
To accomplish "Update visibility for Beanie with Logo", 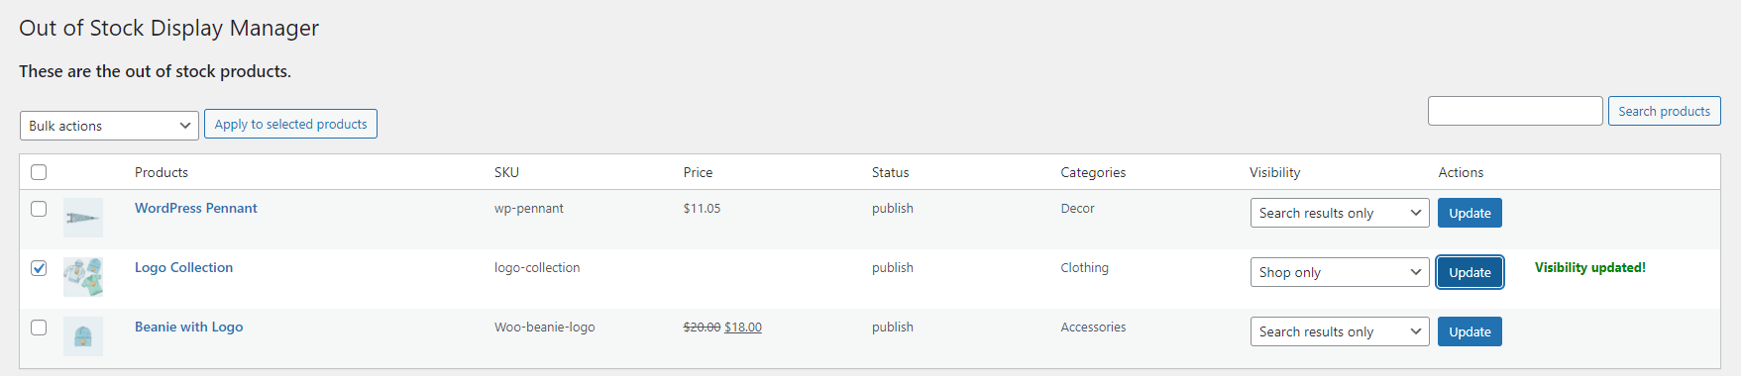I will [1470, 331].
